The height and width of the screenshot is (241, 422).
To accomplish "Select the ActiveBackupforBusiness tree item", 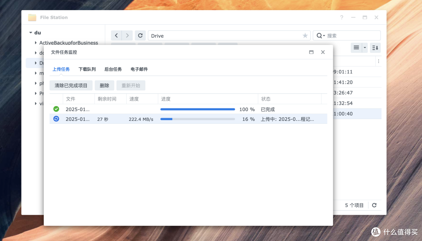I will click(x=69, y=43).
